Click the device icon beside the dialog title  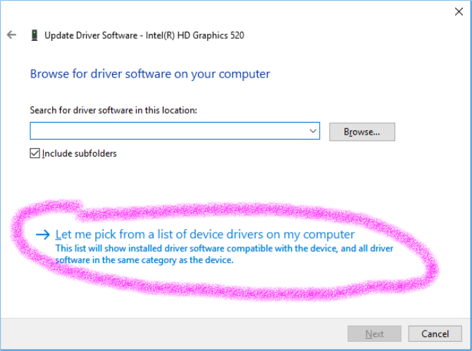[34, 35]
